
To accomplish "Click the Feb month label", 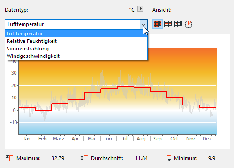I will click(x=42, y=139).
